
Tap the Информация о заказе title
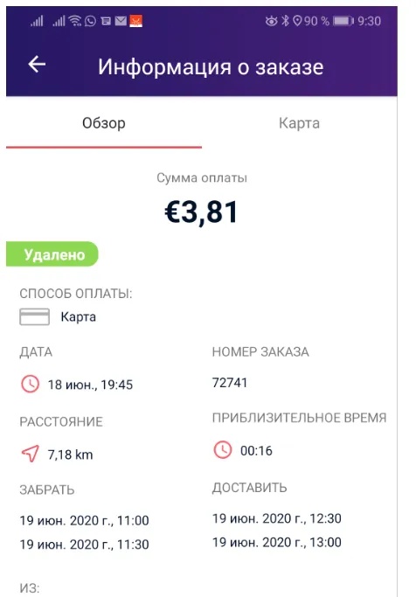coord(211,67)
